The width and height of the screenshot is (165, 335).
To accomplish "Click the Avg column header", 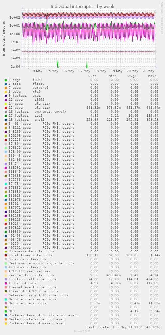I will click(x=132, y=76).
